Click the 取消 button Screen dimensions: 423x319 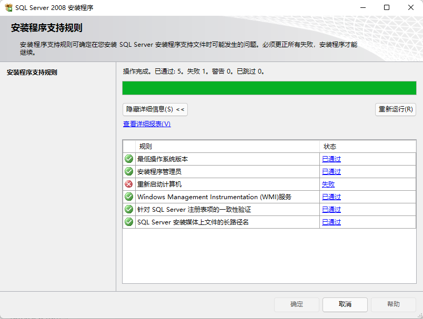[x=345, y=304]
